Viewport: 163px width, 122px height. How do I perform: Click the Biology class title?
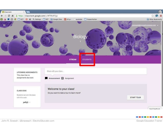pyautogui.click(x=80, y=37)
